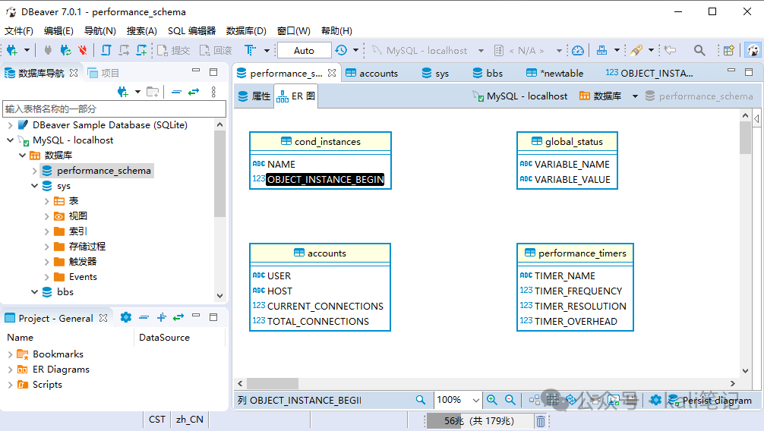The image size is (764, 431).
Task: Open the 帮助(H) menu
Action: [336, 30]
